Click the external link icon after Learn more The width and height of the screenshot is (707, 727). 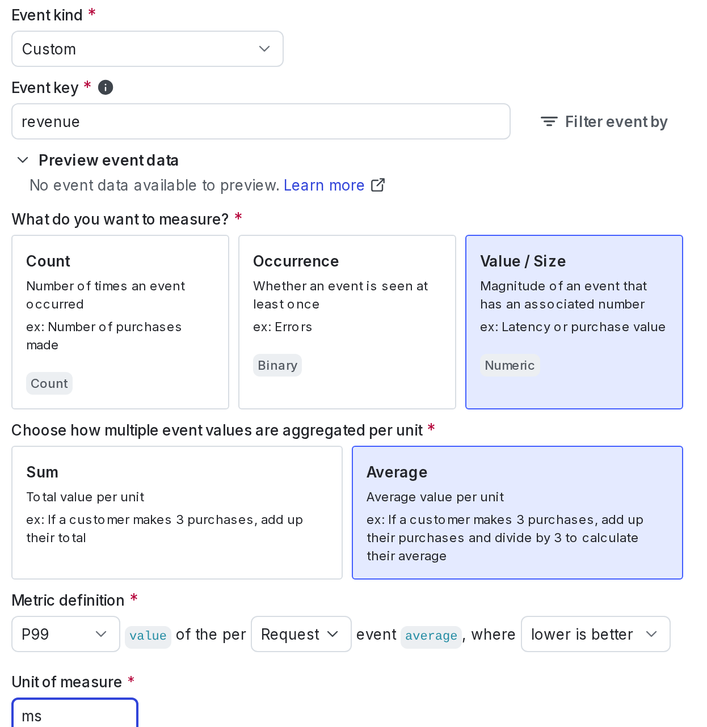[378, 185]
